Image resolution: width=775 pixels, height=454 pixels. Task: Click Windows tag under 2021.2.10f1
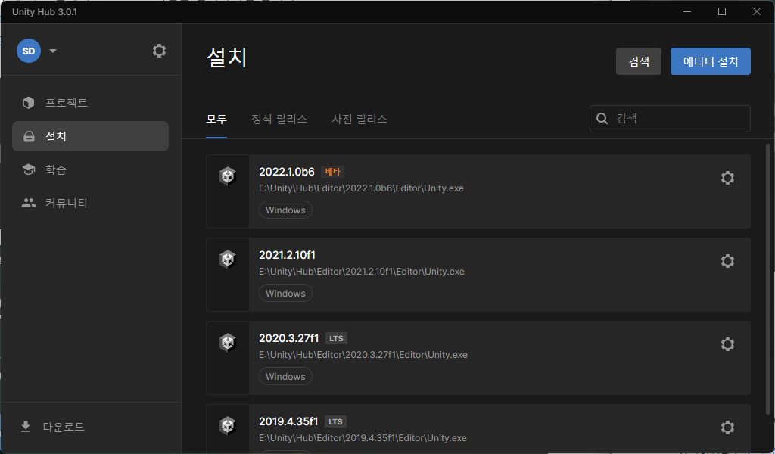(x=285, y=293)
